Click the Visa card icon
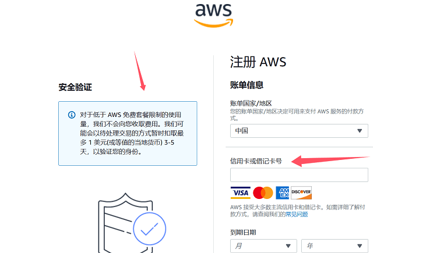437x253 pixels. pyautogui.click(x=240, y=193)
